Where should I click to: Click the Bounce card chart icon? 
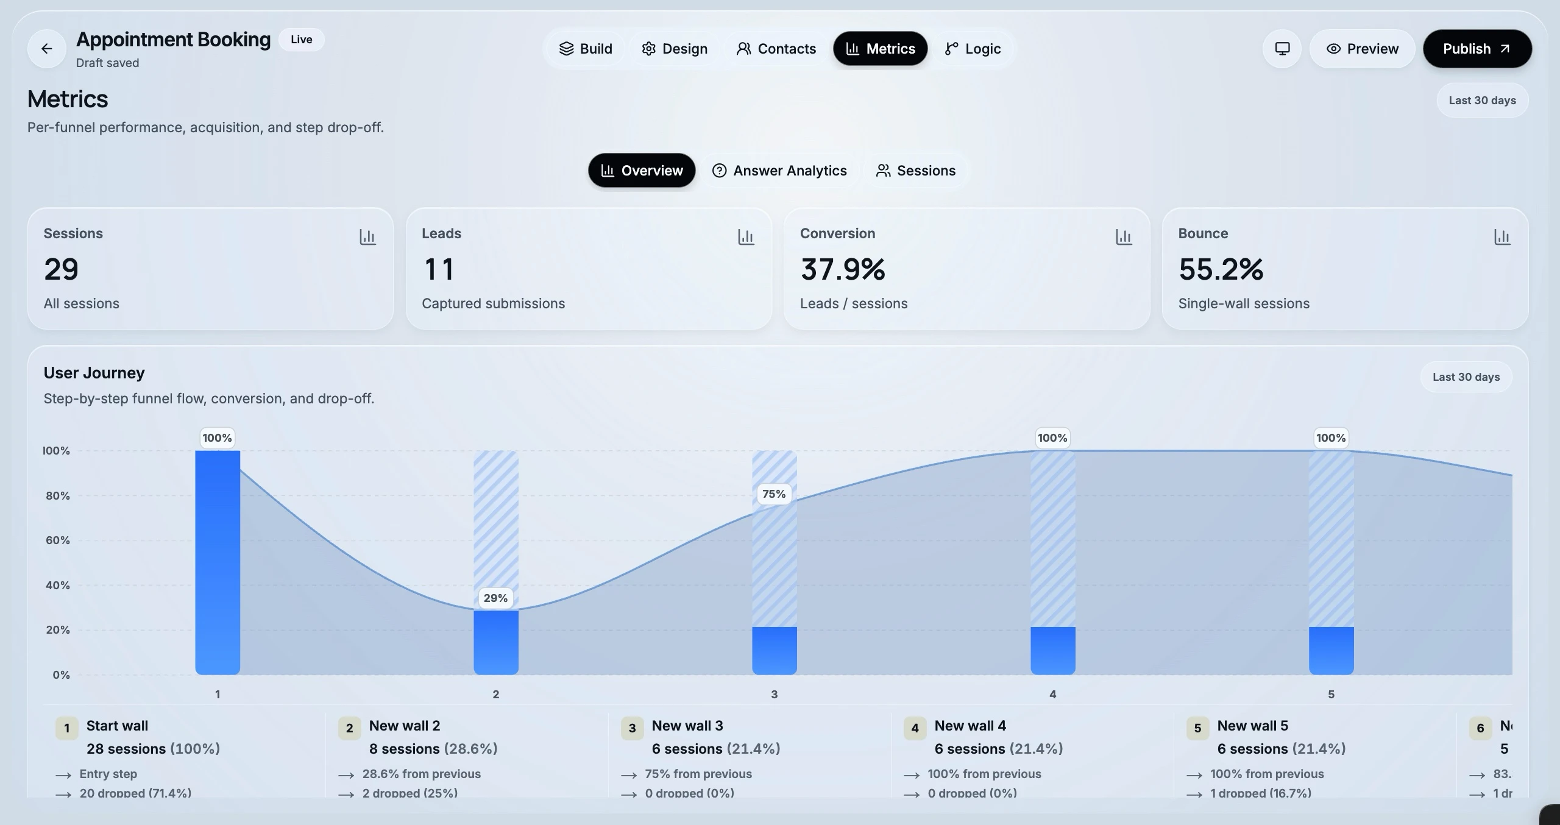(1502, 237)
